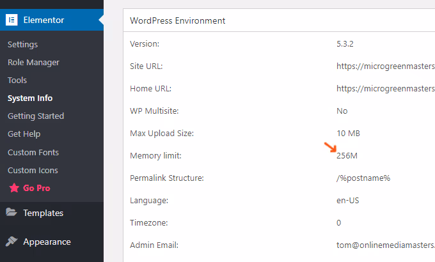Click the Elementor logo icon in sidebar

tap(12, 20)
